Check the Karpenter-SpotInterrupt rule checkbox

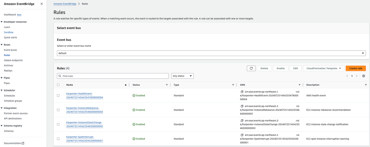click(x=58, y=139)
